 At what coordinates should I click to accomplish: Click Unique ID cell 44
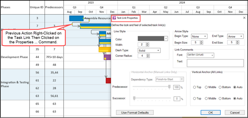click(x=37, y=57)
